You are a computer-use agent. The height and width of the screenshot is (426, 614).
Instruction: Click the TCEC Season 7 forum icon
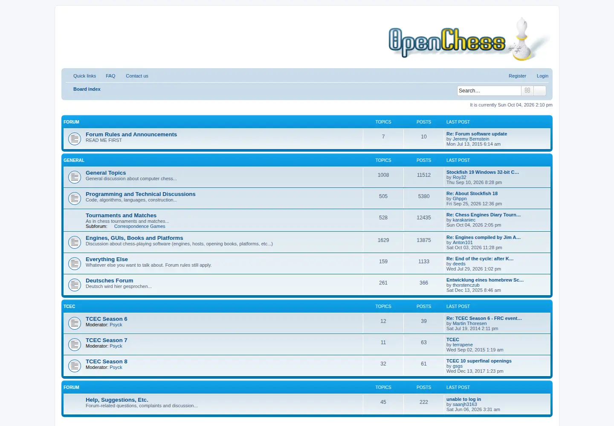[x=75, y=345]
